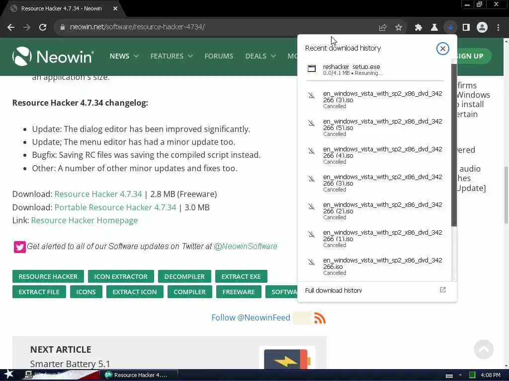The width and height of the screenshot is (509, 381).
Task: Select reshacker_setup.exe download entry
Action: pos(375,69)
